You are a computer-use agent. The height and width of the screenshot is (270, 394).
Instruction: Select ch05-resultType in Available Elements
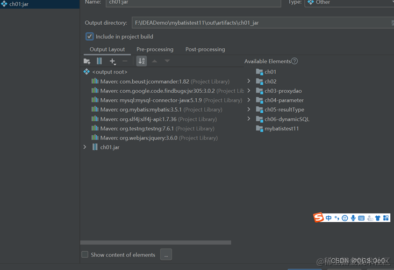[x=284, y=110]
